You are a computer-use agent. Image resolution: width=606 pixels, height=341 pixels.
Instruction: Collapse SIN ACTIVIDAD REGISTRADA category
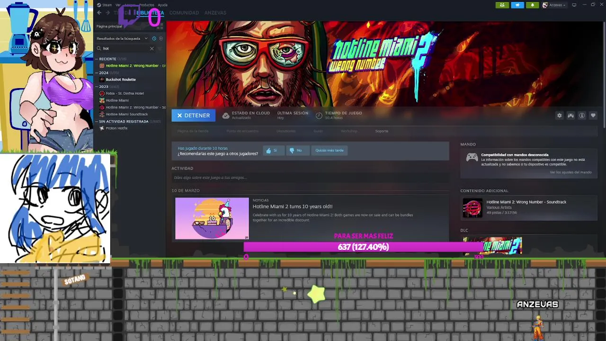[96, 121]
